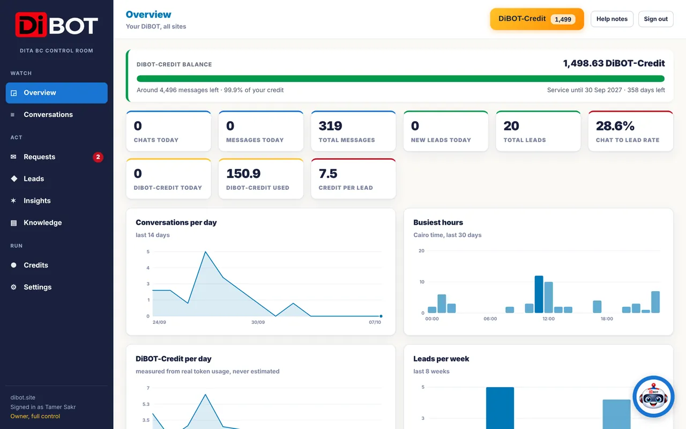Open the Insights star icon
Image resolution: width=686 pixels, height=429 pixels.
click(13, 201)
